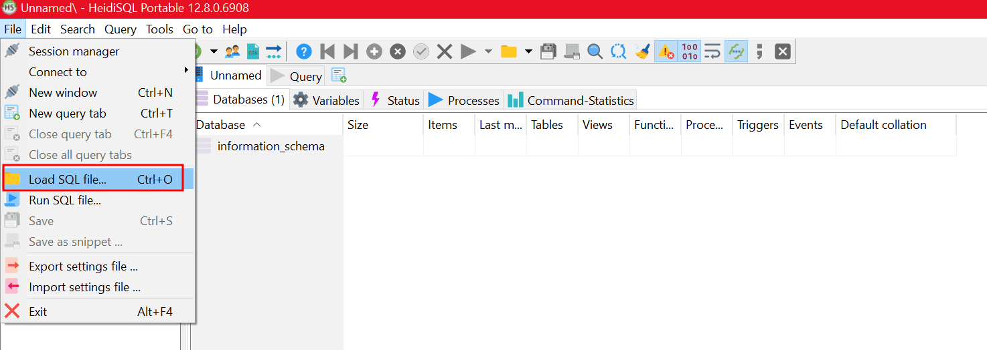Click the run query play icon
The height and width of the screenshot is (350, 987).
[x=468, y=51]
